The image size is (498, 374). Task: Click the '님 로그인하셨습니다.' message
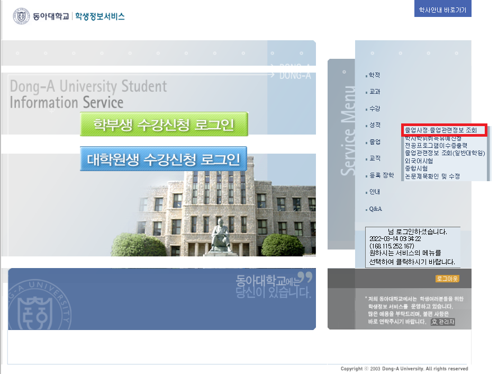point(418,232)
